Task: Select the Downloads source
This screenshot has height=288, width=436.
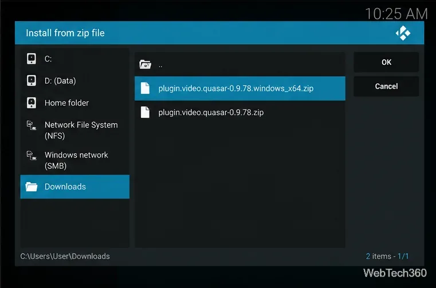Action: [75, 187]
